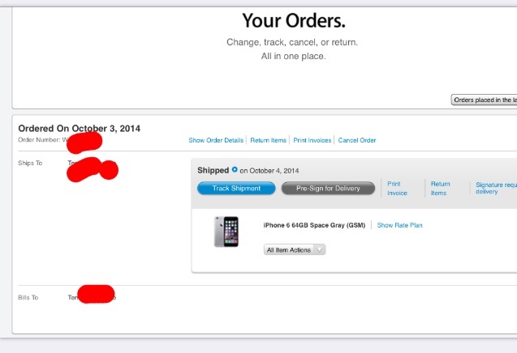Click the Order Number label
Viewport: 517px width, 353px height.
coord(39,140)
